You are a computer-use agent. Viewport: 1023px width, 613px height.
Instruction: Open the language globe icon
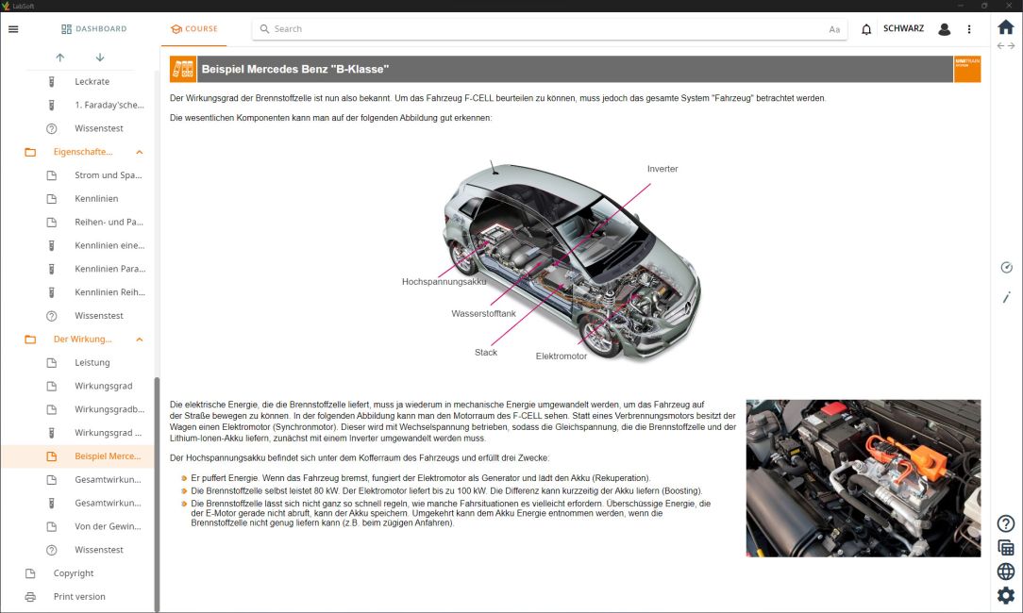(x=1006, y=572)
